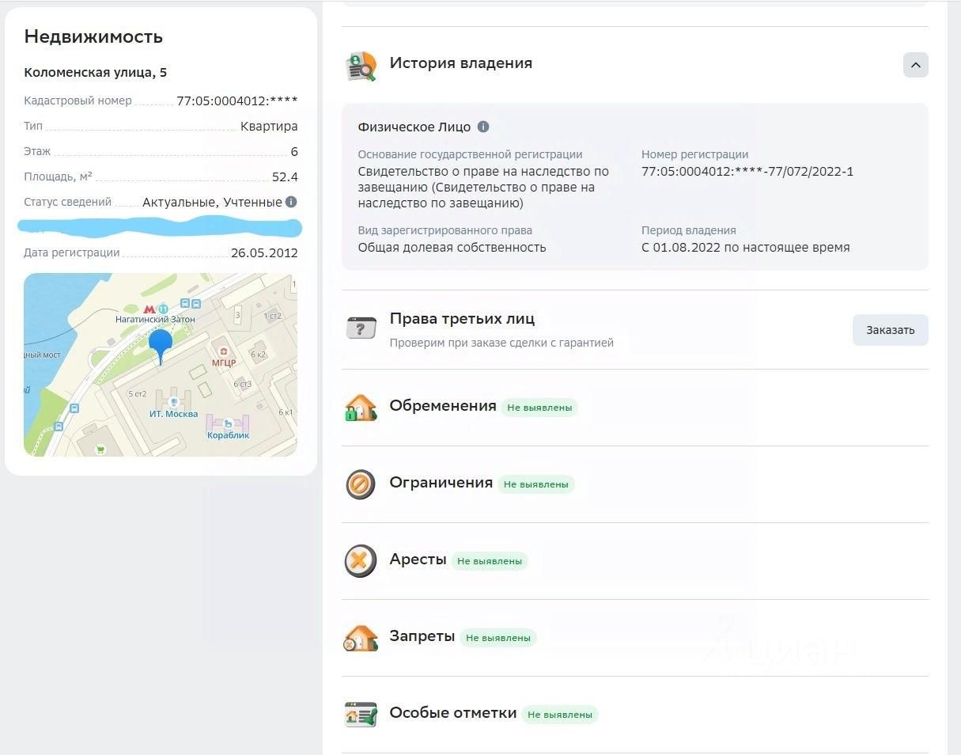Click the green shop cart icon on map
961x755 pixels.
pyautogui.click(x=100, y=450)
